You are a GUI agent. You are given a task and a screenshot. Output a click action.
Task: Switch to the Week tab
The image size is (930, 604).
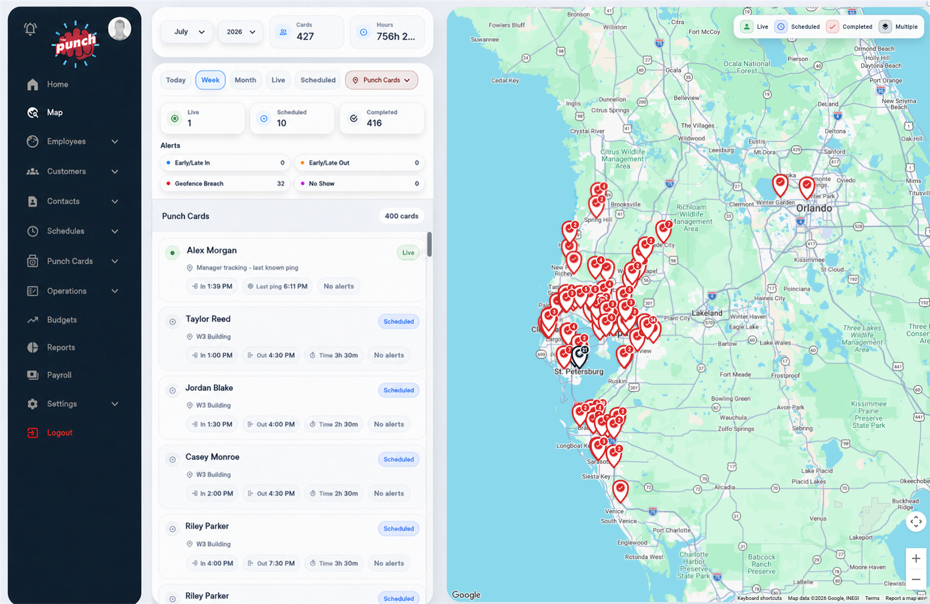click(x=210, y=80)
